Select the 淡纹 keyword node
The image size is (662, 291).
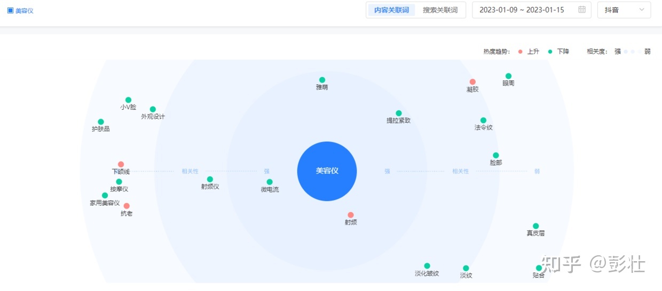point(466,268)
